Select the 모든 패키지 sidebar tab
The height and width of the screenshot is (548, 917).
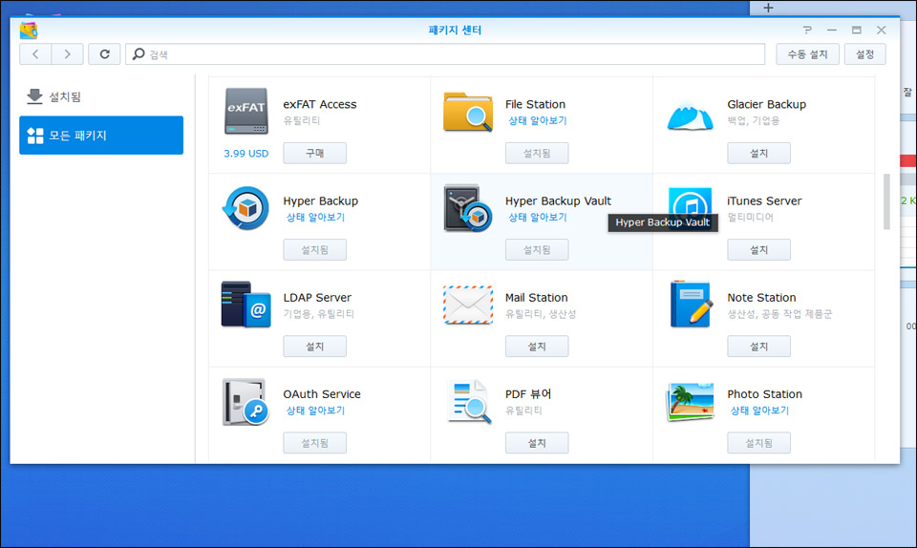101,135
